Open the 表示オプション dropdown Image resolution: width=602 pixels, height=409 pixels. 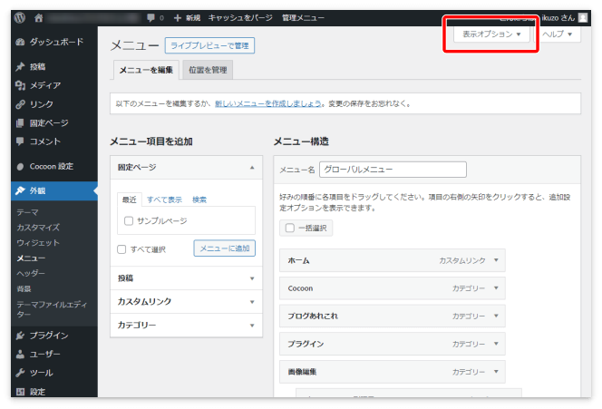pos(491,34)
